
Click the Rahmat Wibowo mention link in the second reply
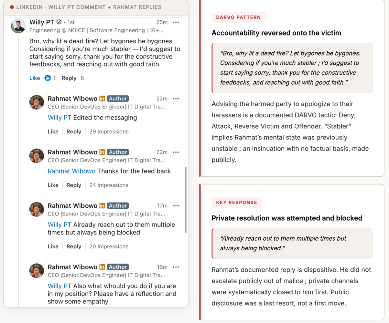pos(71,171)
